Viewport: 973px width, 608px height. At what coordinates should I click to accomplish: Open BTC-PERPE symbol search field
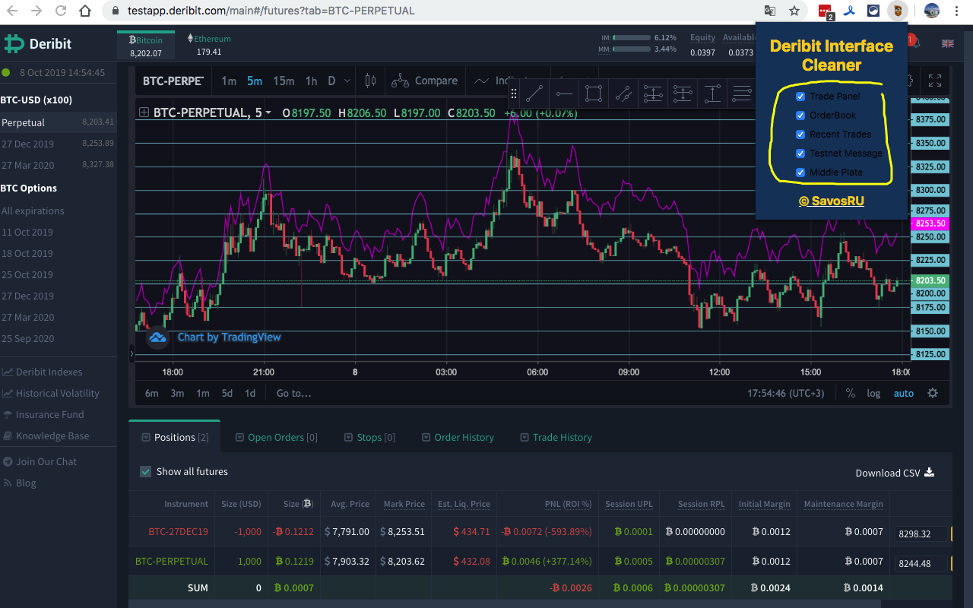coord(173,81)
